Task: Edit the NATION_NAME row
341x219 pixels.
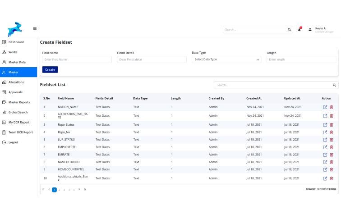Action: 325,107
